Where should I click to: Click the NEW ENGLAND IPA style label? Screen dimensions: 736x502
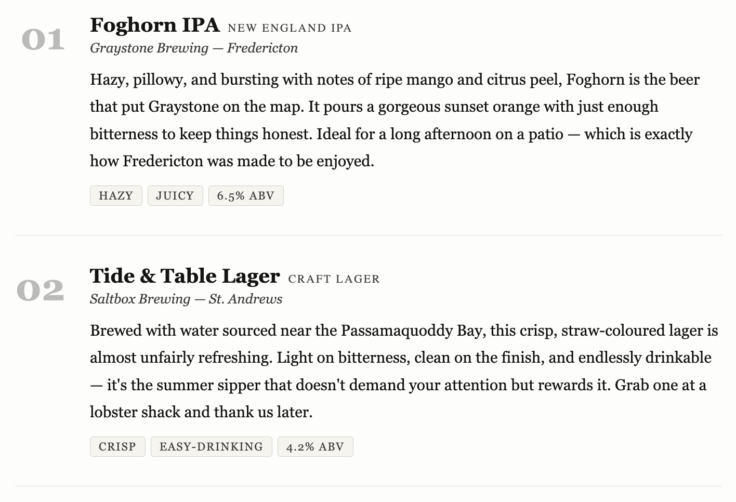point(290,28)
